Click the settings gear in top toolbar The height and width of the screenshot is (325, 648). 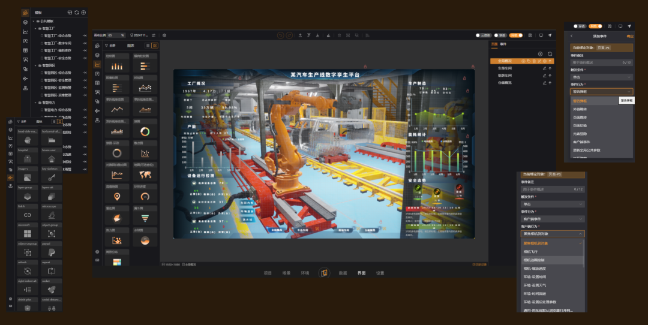pyautogui.click(x=164, y=35)
